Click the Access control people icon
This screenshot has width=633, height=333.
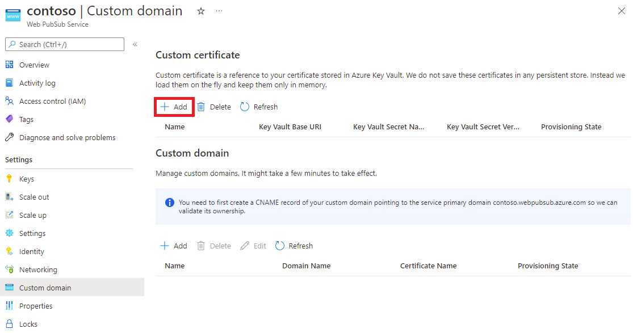tap(9, 101)
